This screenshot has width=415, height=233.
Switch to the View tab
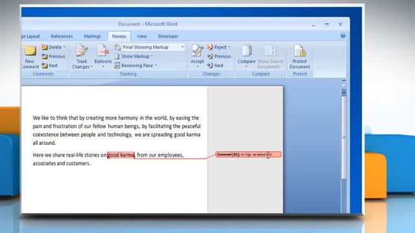pyautogui.click(x=142, y=36)
